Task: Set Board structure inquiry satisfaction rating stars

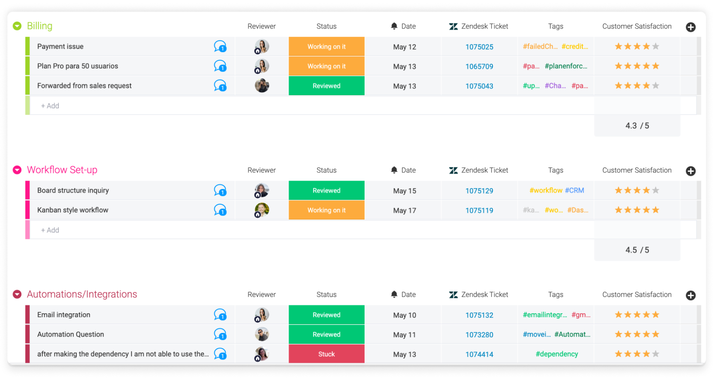Action: point(637,190)
